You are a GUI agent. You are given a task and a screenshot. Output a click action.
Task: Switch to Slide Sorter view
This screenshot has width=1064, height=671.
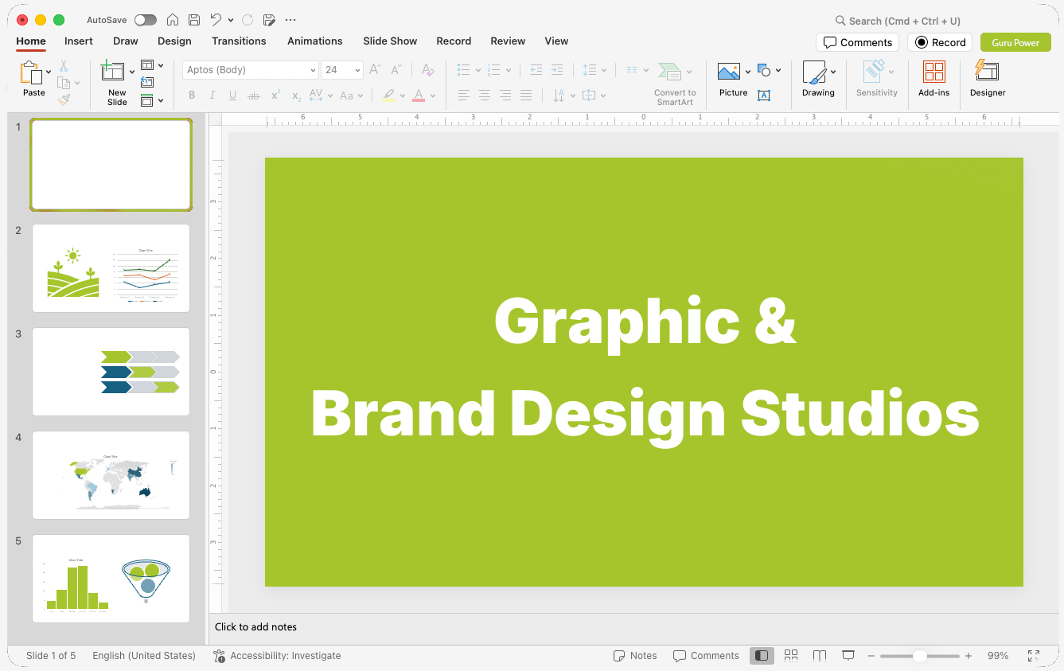point(791,655)
